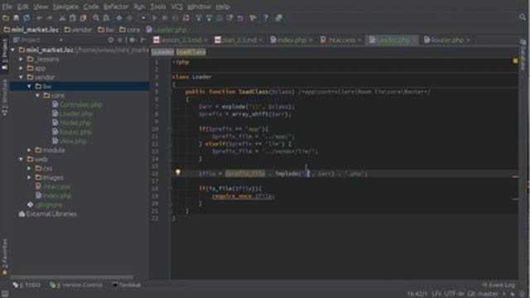Click the purple Revert arrow icon
The width and height of the screenshot is (530, 298).
tap(240, 18)
